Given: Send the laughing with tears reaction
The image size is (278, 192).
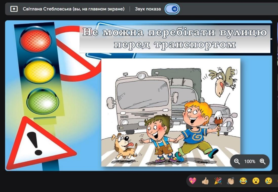Looking at the screenshot, I should point(243,181).
